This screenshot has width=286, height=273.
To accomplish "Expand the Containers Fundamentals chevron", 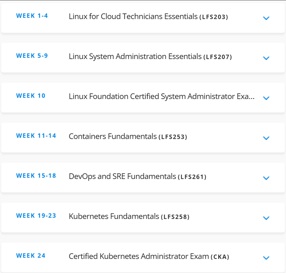I will (266, 138).
